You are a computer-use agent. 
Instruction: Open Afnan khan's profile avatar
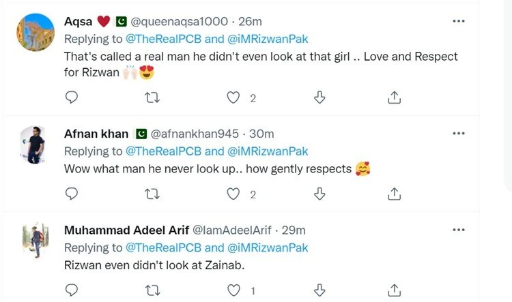[35, 145]
